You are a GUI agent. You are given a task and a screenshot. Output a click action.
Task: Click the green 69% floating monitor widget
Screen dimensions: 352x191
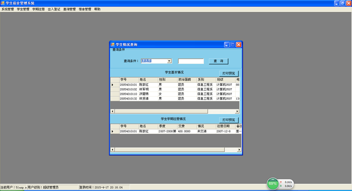273,184
